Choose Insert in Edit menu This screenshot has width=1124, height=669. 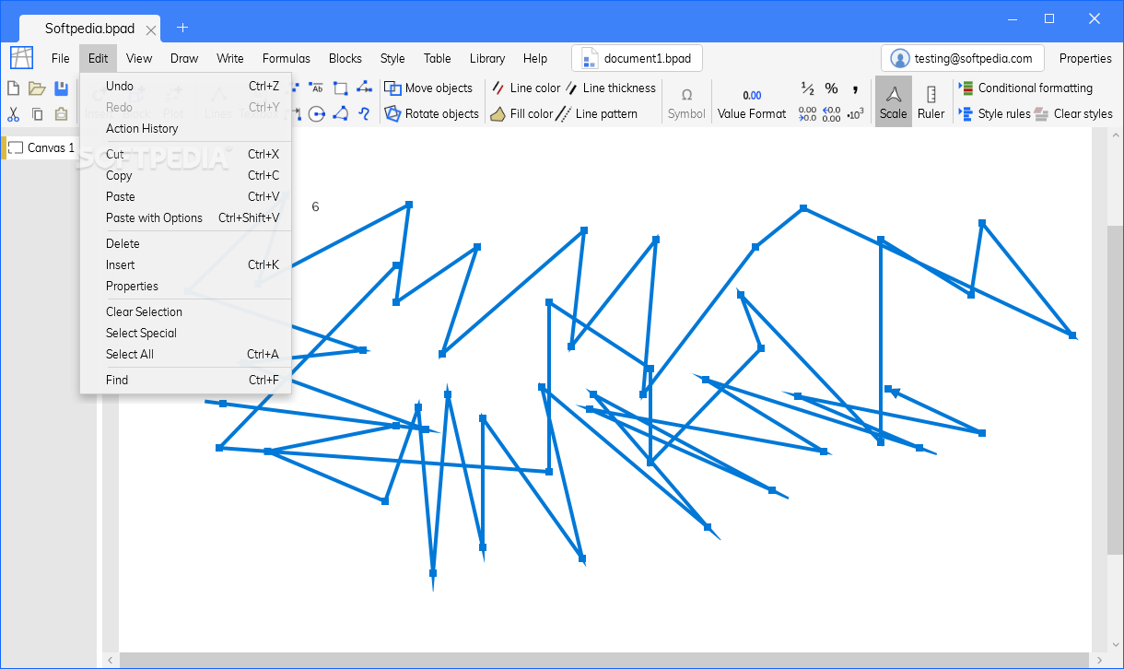point(186,264)
